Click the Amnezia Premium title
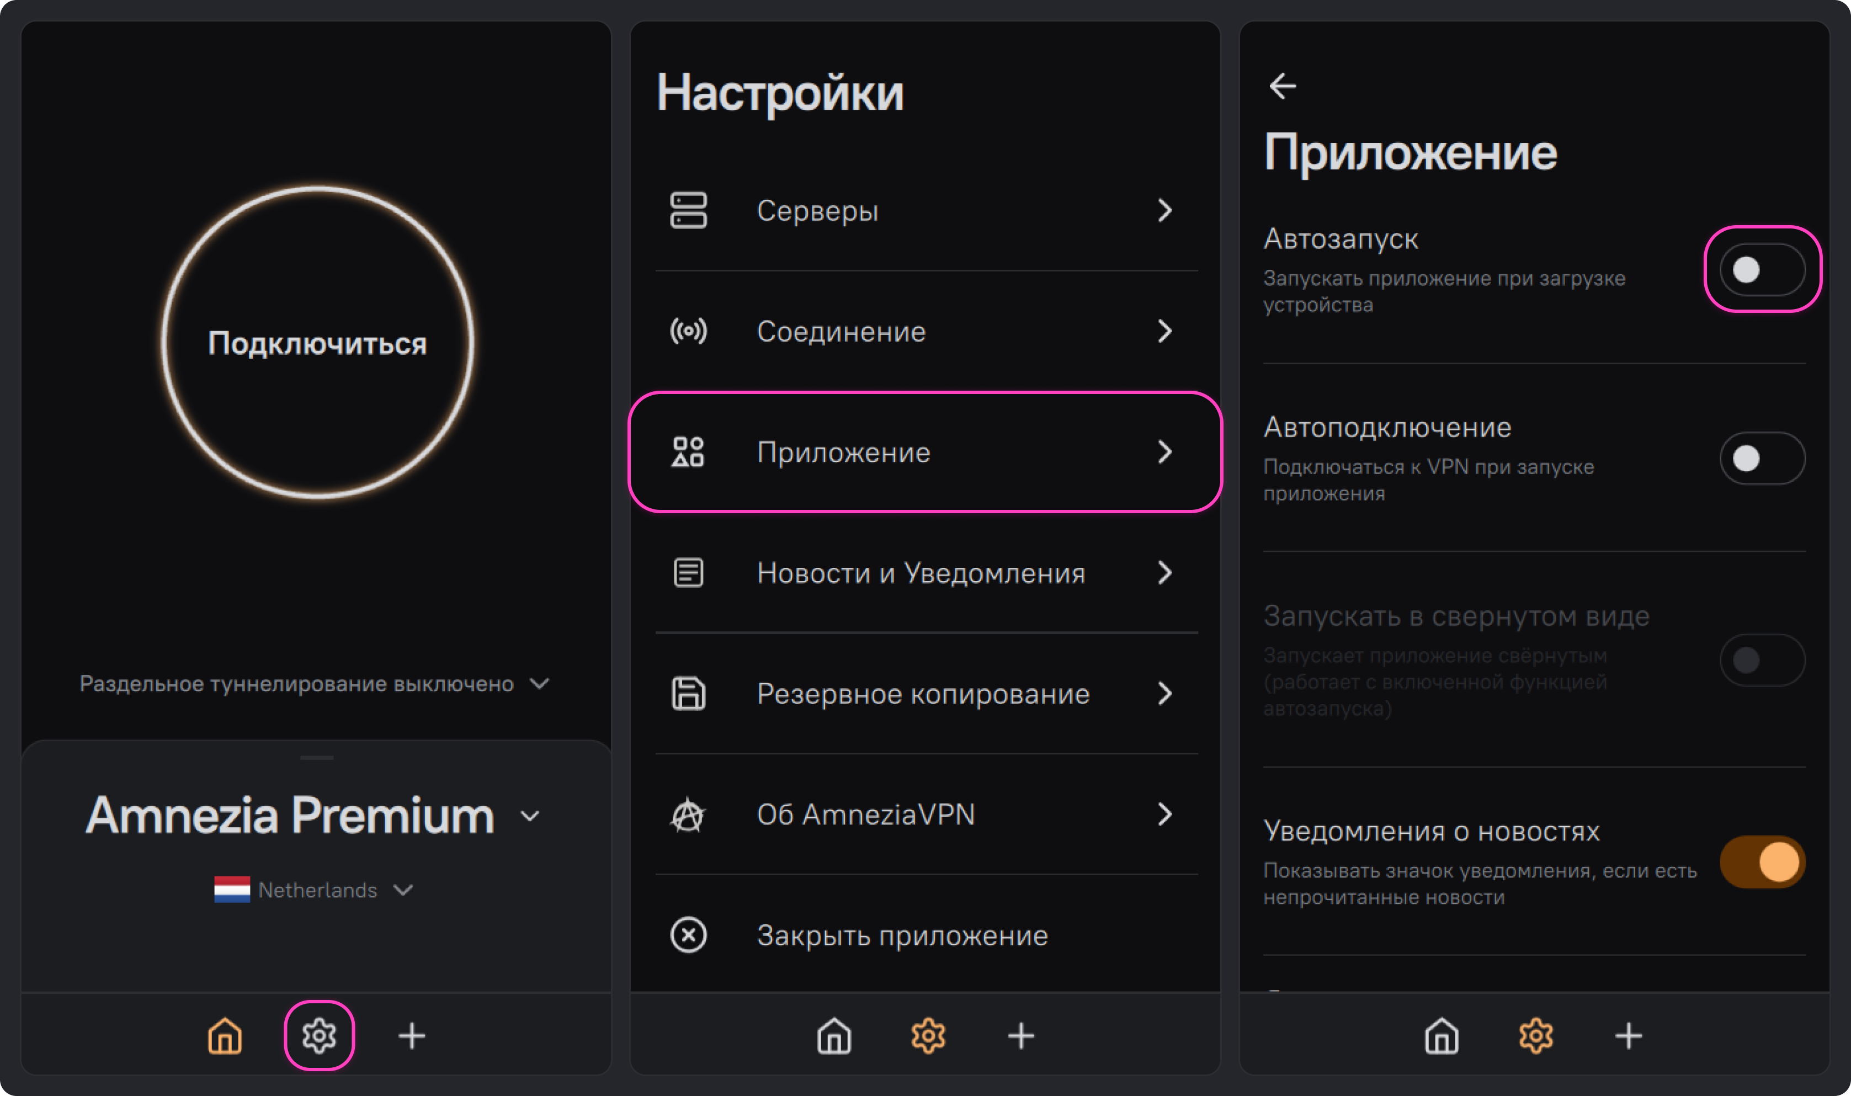This screenshot has height=1096, width=1851. (x=290, y=815)
